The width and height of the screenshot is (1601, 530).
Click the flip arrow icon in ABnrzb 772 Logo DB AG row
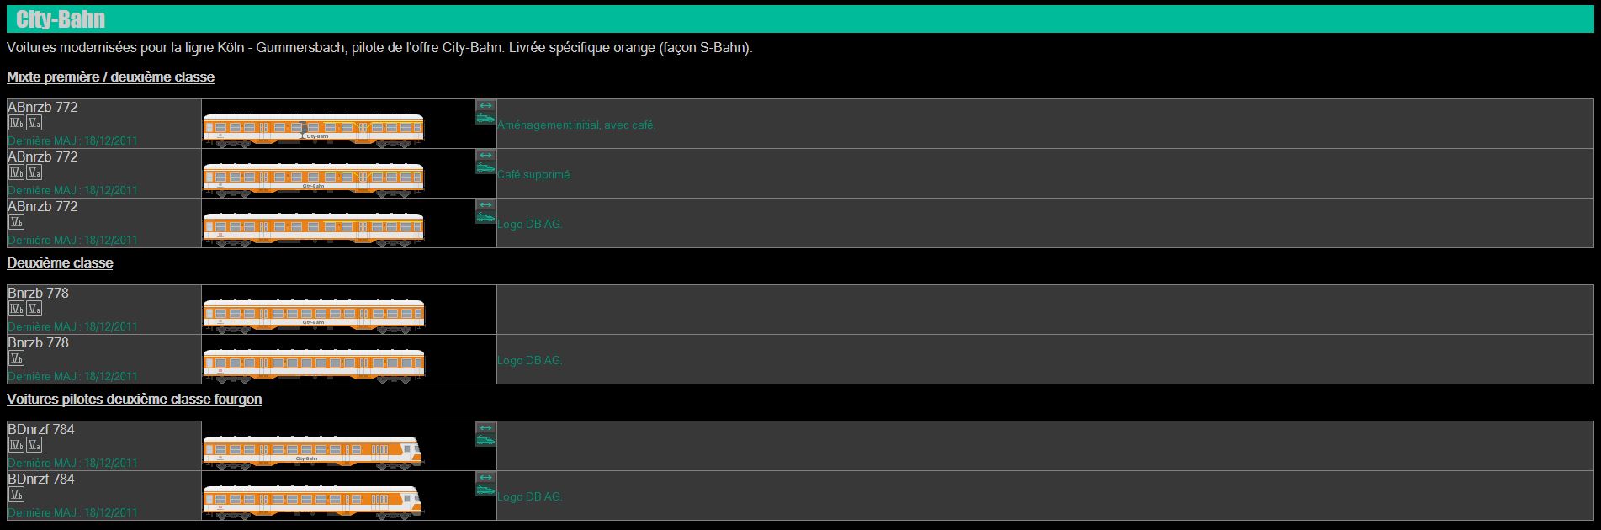(485, 205)
